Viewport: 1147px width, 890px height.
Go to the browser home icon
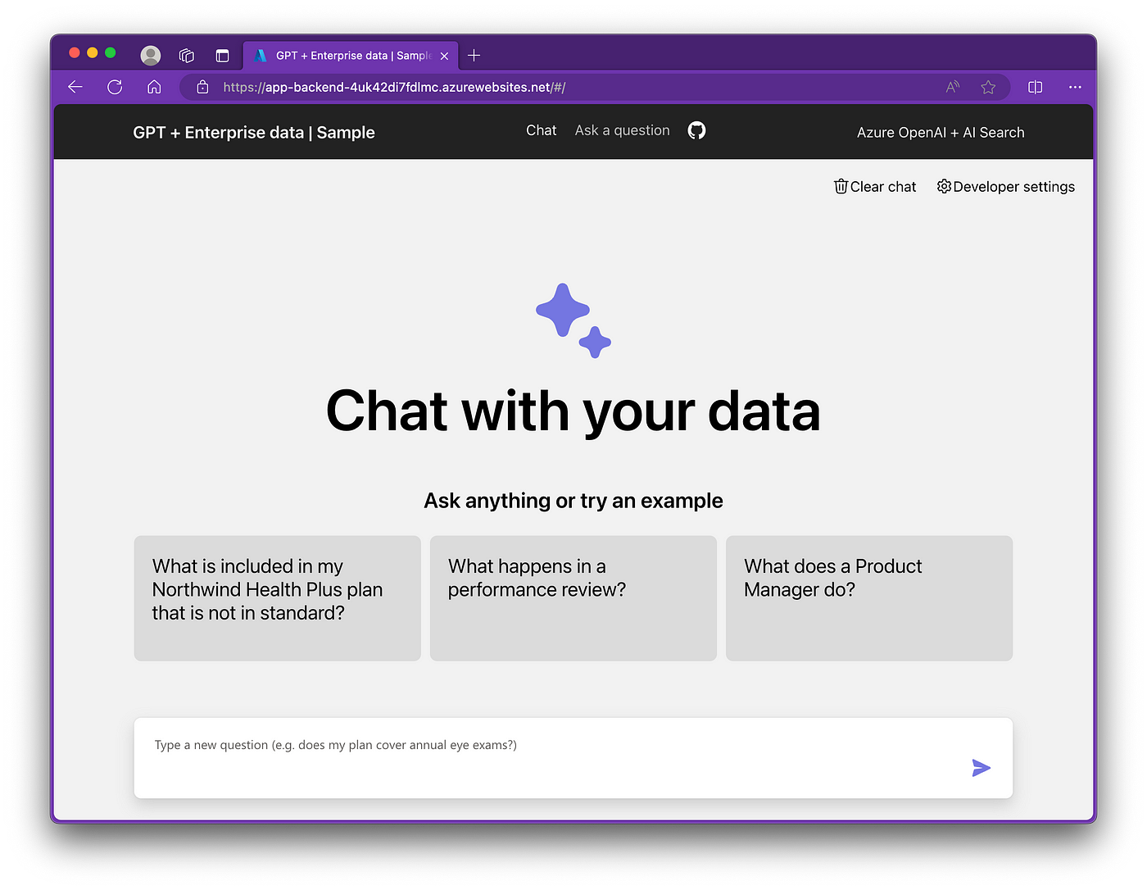[154, 87]
